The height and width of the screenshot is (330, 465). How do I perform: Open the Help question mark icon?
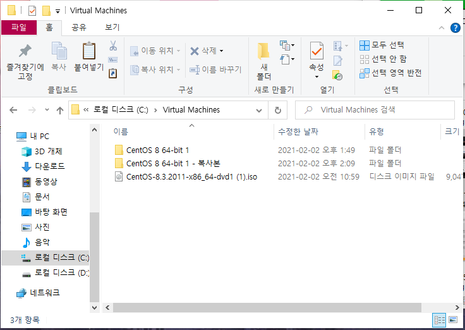point(456,28)
